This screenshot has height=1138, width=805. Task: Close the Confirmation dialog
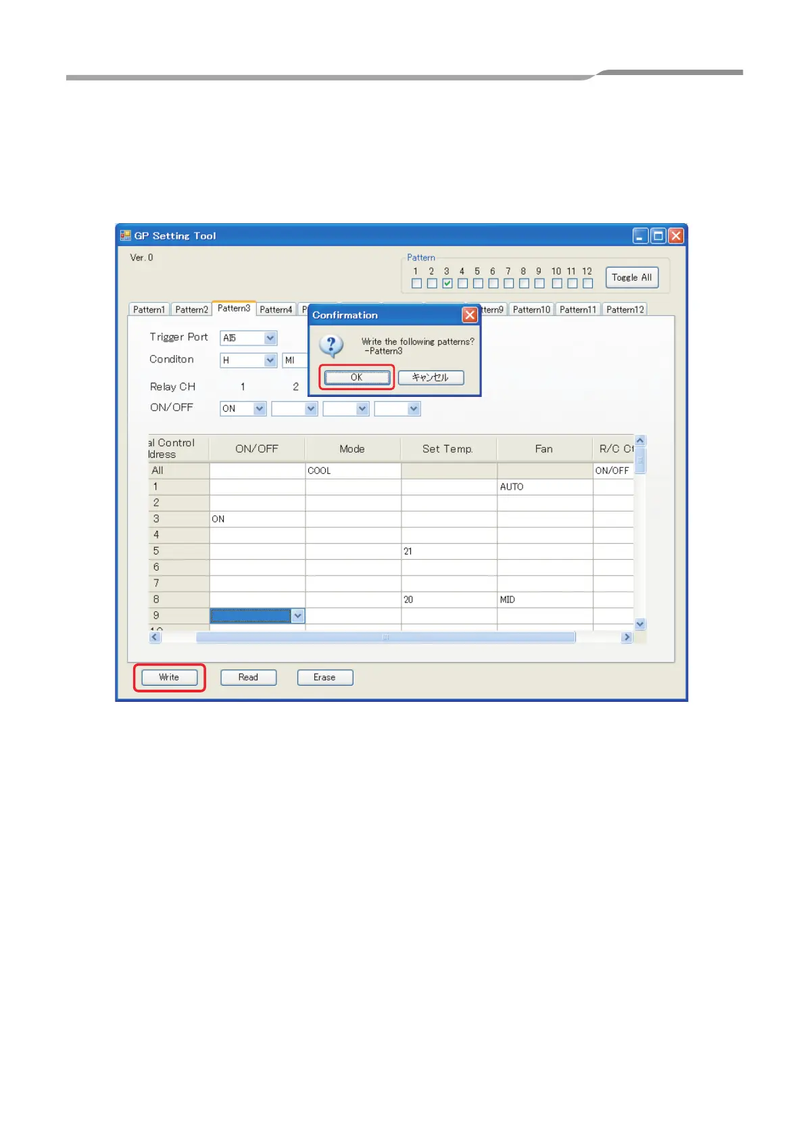pyautogui.click(x=470, y=315)
